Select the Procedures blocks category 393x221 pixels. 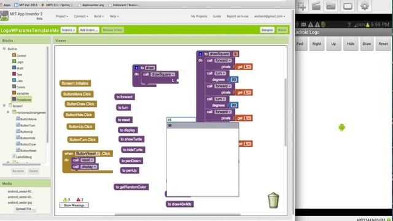(x=22, y=99)
